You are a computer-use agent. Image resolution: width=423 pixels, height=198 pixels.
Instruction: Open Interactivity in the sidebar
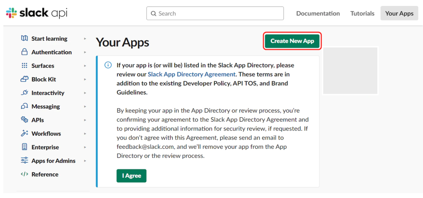pos(48,93)
